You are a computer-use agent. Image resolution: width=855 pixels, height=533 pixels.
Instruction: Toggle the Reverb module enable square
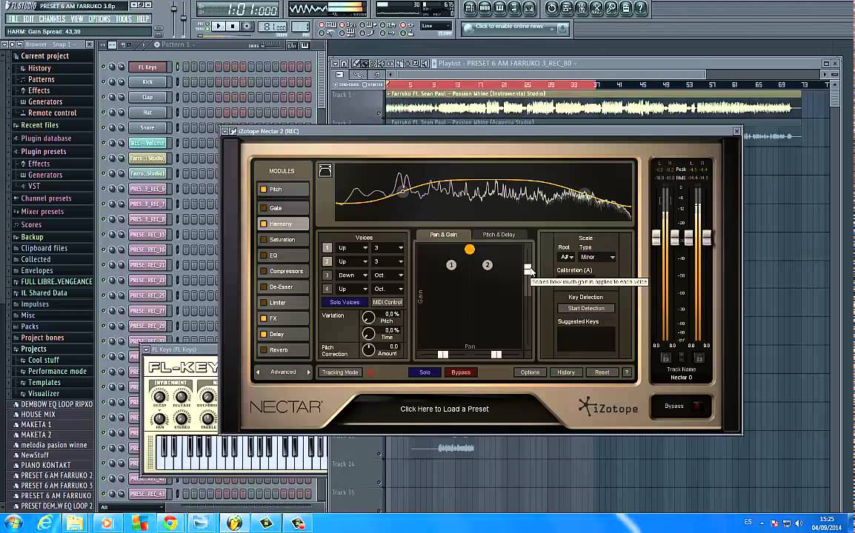tap(263, 350)
